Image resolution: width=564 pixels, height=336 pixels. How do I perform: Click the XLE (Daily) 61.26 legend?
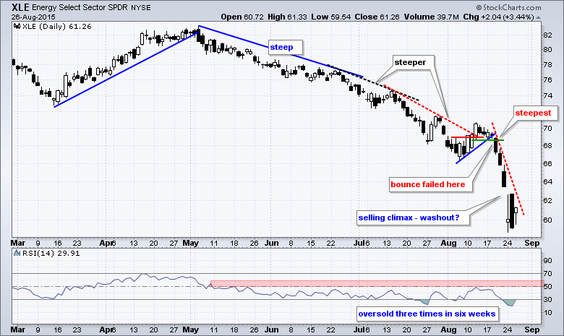point(57,26)
